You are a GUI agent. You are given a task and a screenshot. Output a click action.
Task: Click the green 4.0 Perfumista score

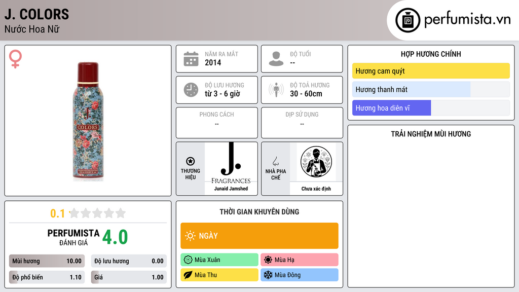click(115, 237)
